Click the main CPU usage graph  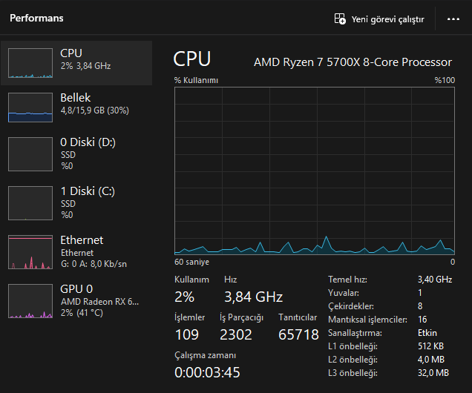click(x=315, y=171)
